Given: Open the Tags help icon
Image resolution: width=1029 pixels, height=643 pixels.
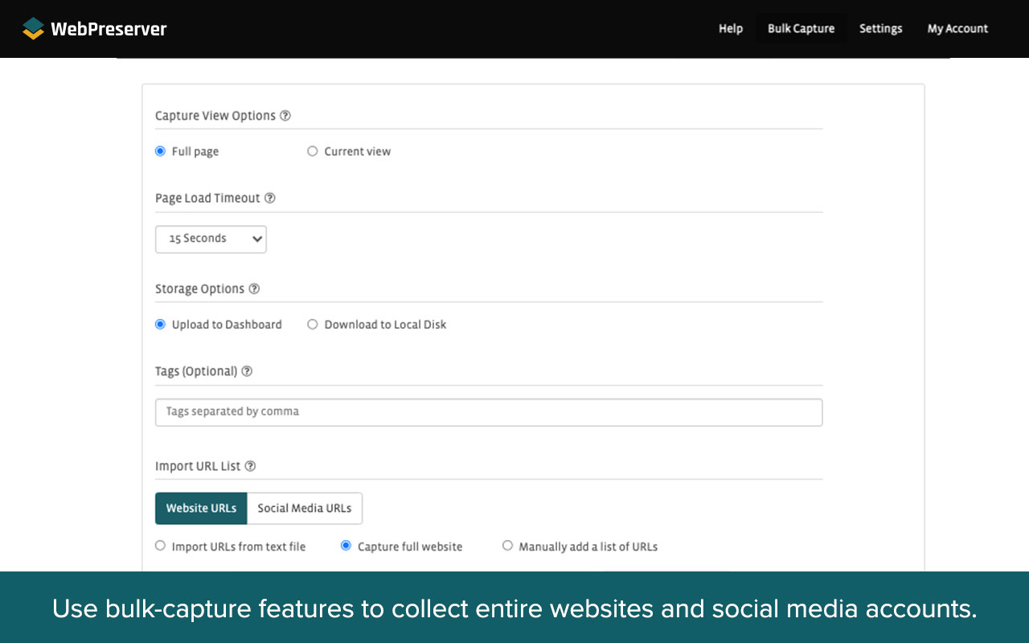Looking at the screenshot, I should [246, 371].
